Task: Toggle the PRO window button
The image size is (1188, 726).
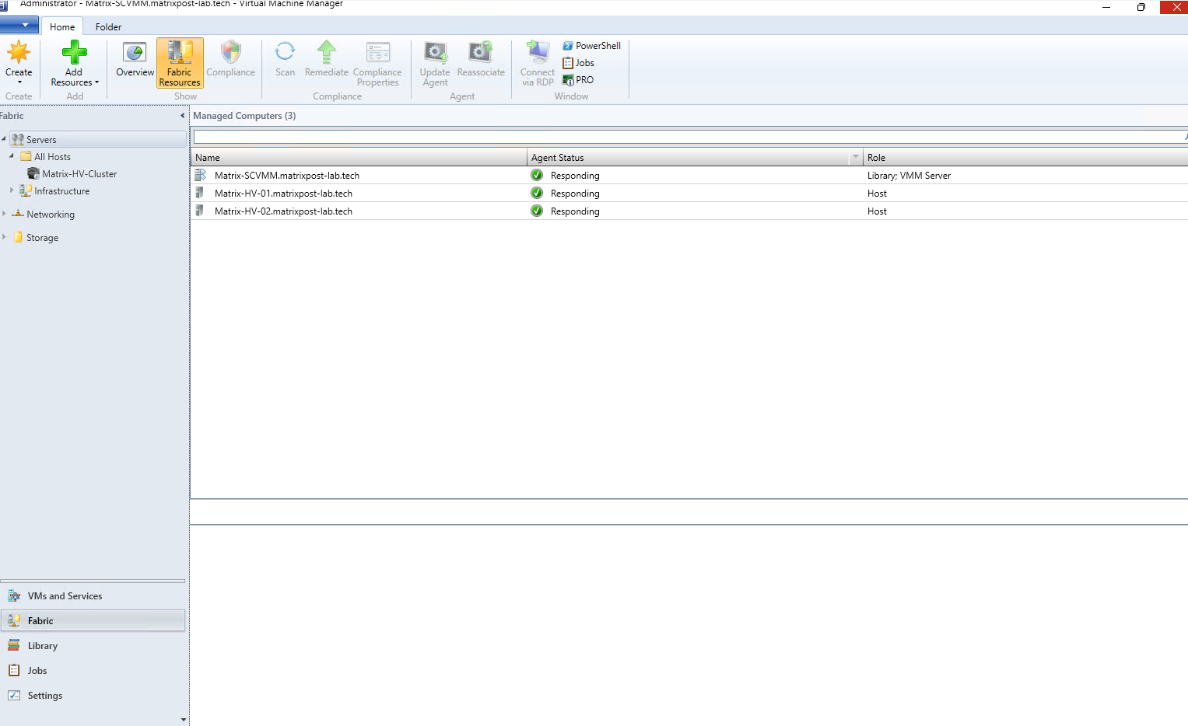Action: pos(579,80)
